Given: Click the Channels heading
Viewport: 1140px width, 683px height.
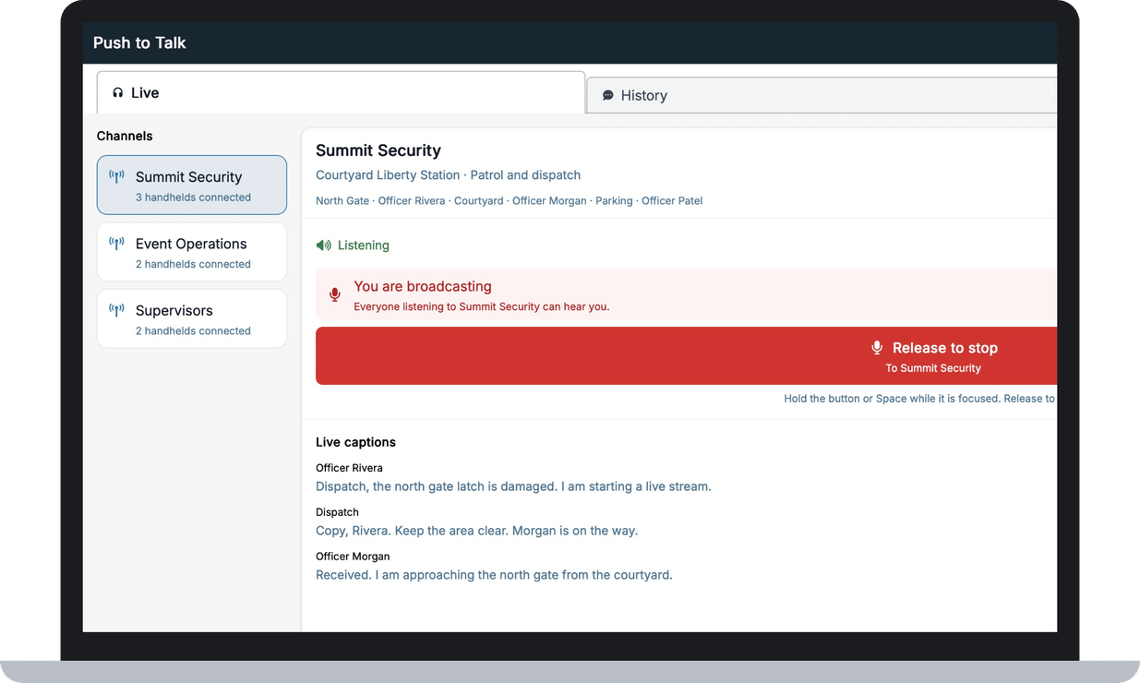Looking at the screenshot, I should point(125,136).
